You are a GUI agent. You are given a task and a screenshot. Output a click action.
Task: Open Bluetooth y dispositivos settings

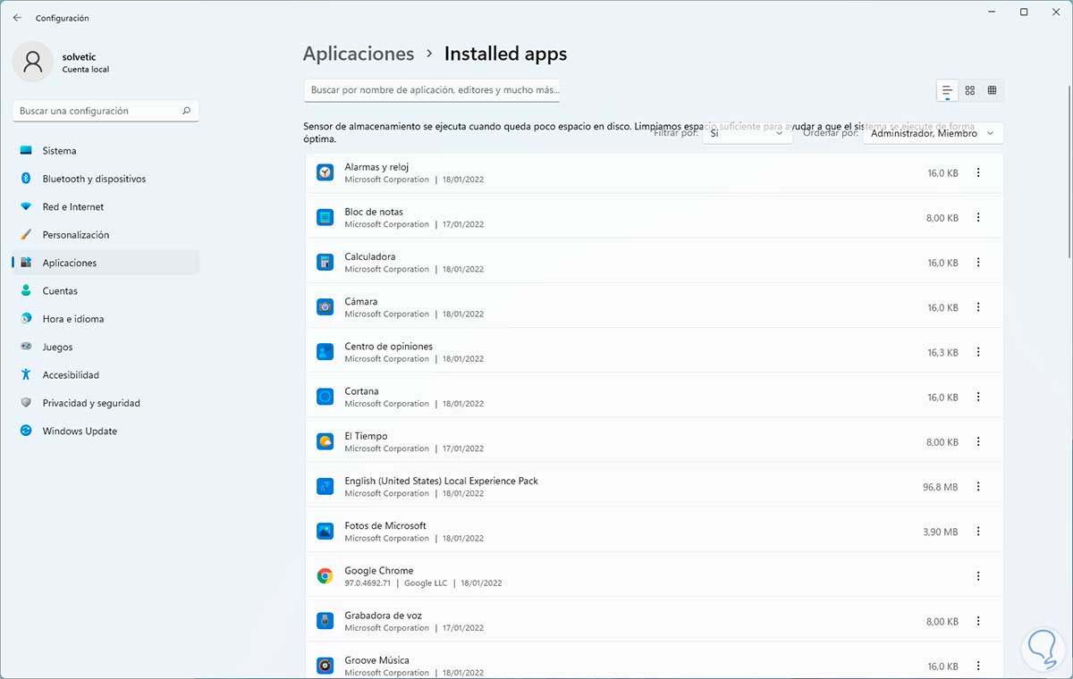click(x=94, y=179)
